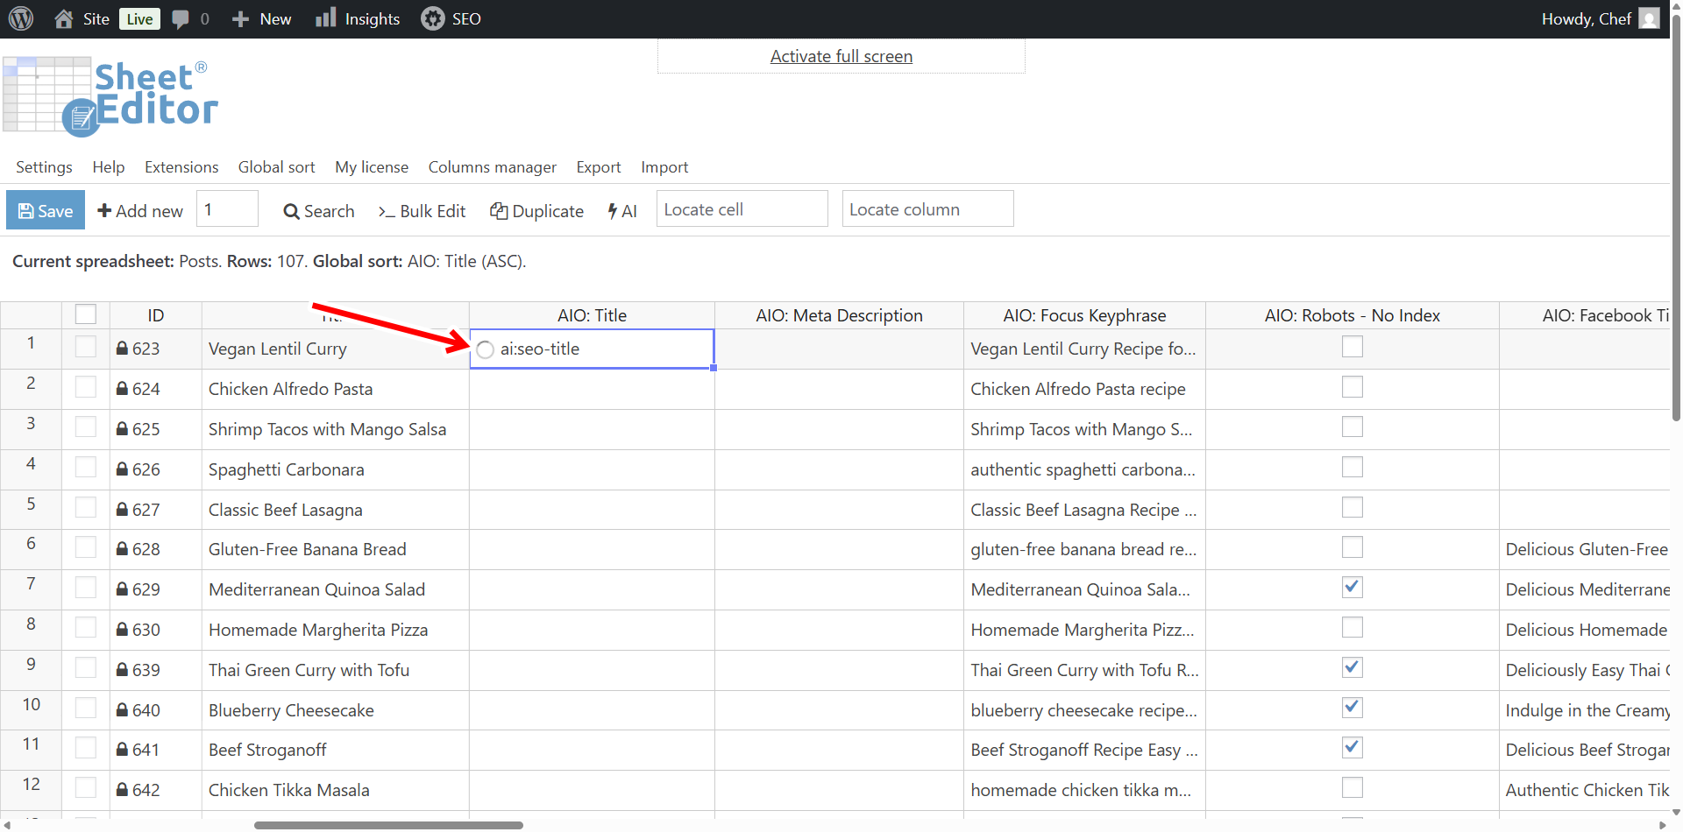Open the Columns manager menu
Image resolution: width=1683 pixels, height=832 pixels.
pyautogui.click(x=492, y=167)
